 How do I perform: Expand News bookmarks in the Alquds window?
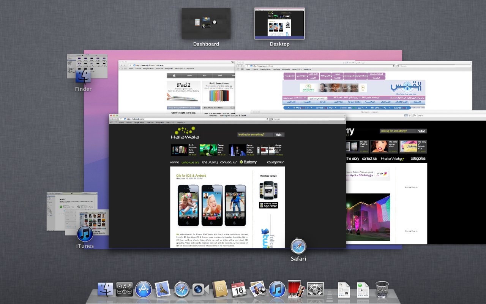297,70
